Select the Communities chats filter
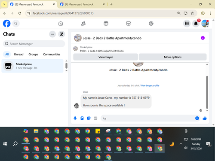Screen dimensions: 215x161 pos(52,55)
